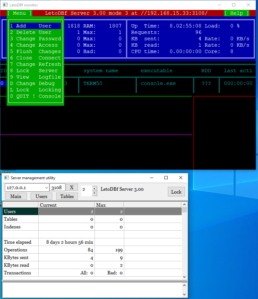Decrease the refresh value with down arrow
The image size is (258, 299).
coord(94,193)
